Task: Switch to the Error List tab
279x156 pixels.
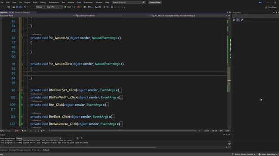Action: click(x=36, y=150)
